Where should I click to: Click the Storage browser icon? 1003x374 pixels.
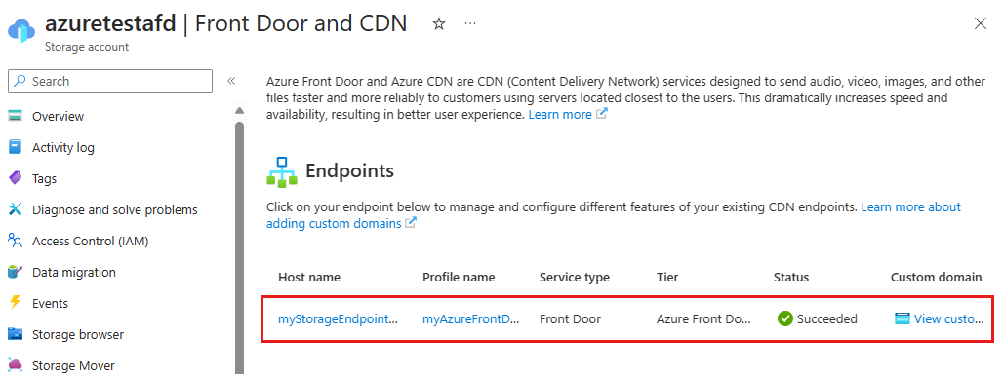click(x=15, y=334)
